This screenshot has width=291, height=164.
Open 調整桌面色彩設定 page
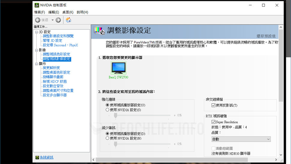click(x=57, y=73)
